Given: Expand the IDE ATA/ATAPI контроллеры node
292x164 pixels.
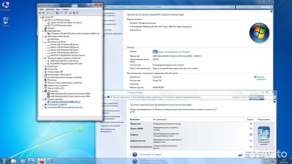Looking at the screenshot, I should tap(43, 26).
